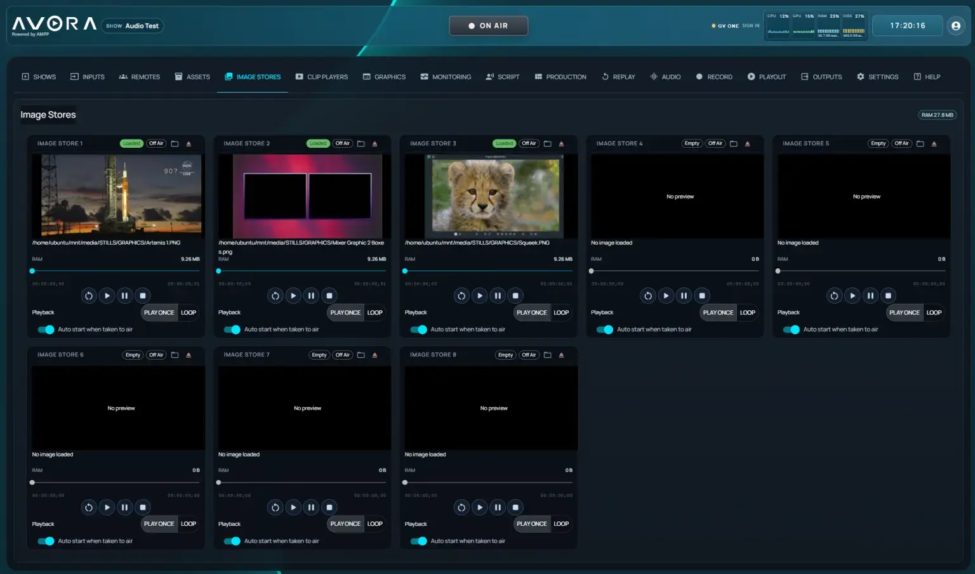Click the eject icon for Image Store 3
Viewport: 975px width, 574px height.
point(561,144)
